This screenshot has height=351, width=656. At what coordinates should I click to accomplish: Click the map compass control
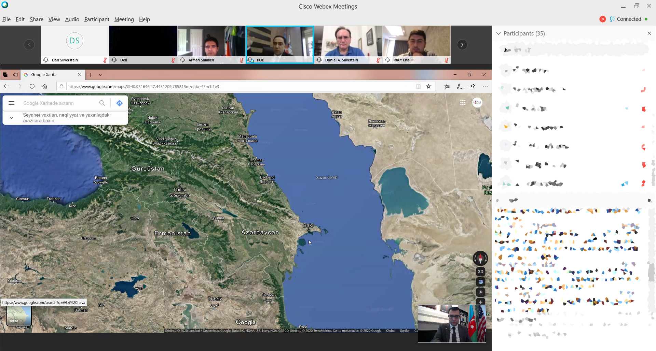[x=480, y=258]
